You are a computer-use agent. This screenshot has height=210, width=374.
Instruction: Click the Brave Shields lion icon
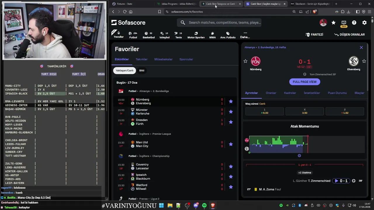point(314,12)
